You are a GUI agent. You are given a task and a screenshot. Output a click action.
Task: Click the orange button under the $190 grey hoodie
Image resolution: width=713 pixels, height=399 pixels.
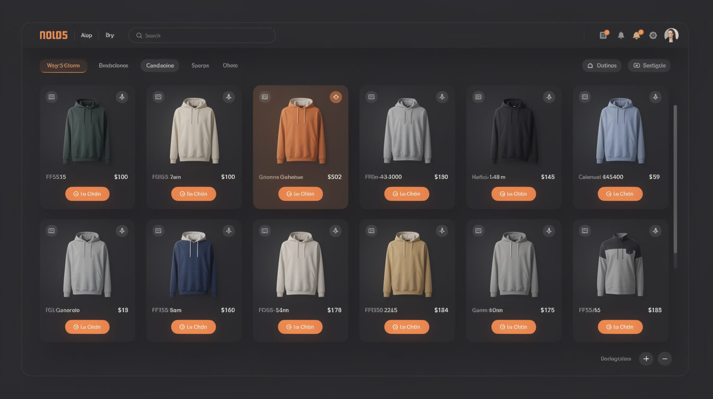(x=407, y=194)
